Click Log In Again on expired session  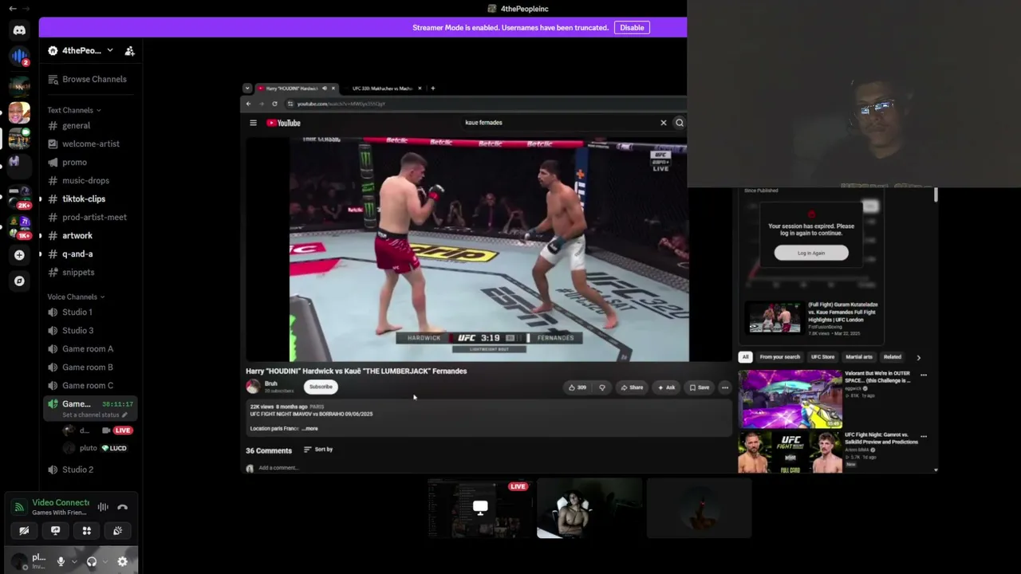coord(811,253)
